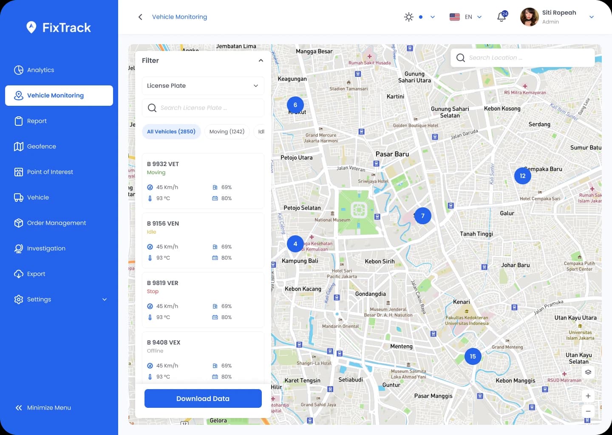612x435 pixels.
Task: Click temperature icon on B 9408 VEX
Action: (x=150, y=377)
